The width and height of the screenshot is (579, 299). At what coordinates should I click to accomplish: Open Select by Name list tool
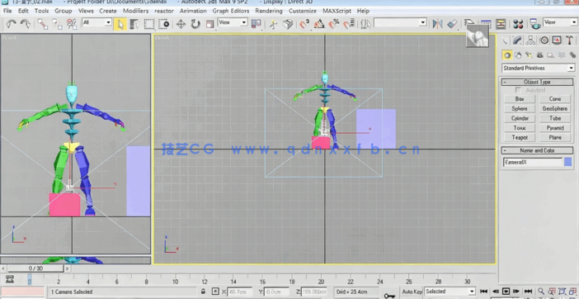(x=134, y=24)
